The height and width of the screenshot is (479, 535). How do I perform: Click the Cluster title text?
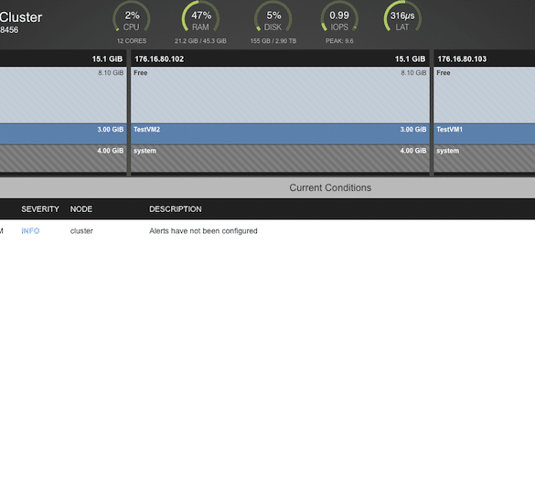pos(21,17)
